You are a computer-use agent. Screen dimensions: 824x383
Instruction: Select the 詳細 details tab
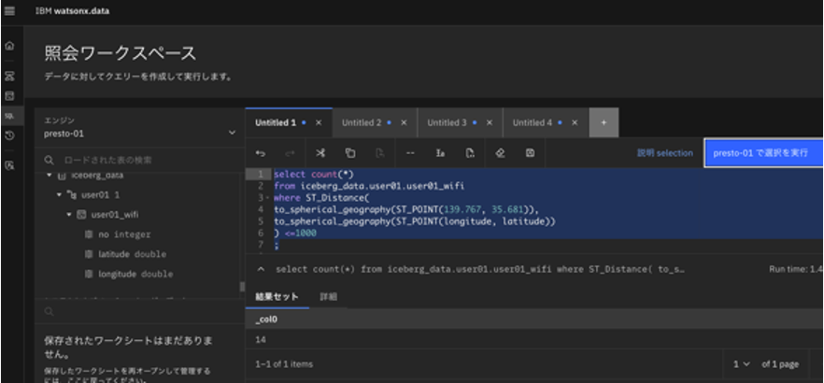coord(329,297)
